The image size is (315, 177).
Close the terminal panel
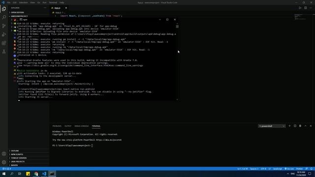(311, 126)
